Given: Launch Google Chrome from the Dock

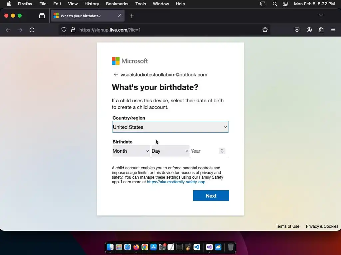Looking at the screenshot, I should pyautogui.click(x=145, y=247).
